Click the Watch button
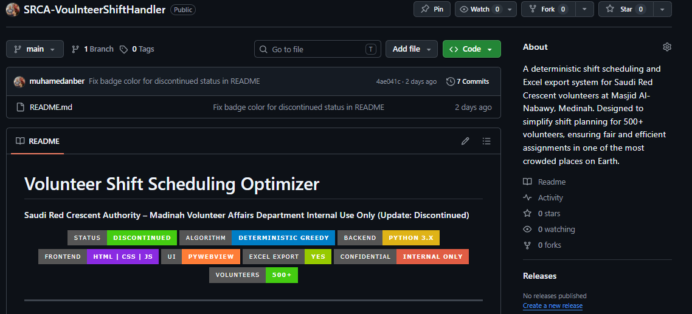This screenshot has height=314, width=692. point(479,9)
